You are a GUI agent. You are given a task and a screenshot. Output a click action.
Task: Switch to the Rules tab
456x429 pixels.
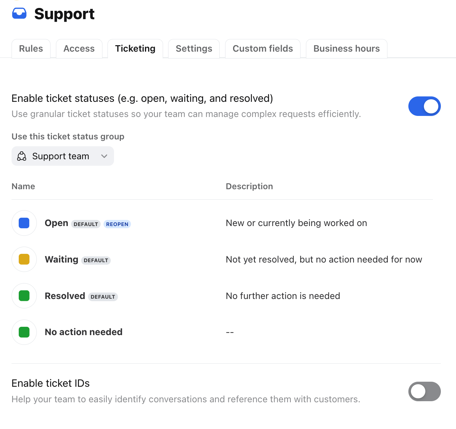(x=31, y=48)
